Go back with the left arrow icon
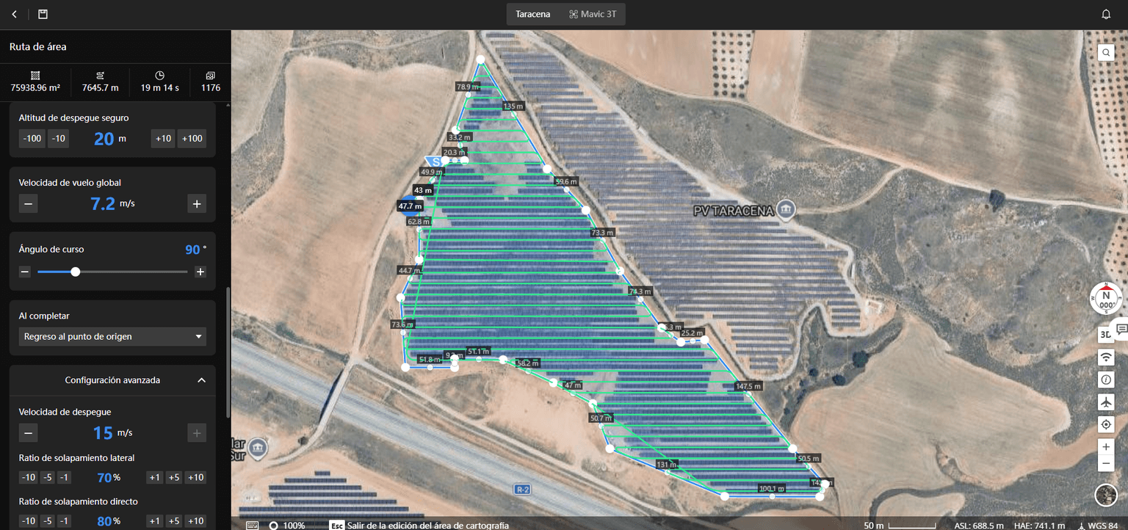Image resolution: width=1128 pixels, height=530 pixels. click(x=15, y=14)
